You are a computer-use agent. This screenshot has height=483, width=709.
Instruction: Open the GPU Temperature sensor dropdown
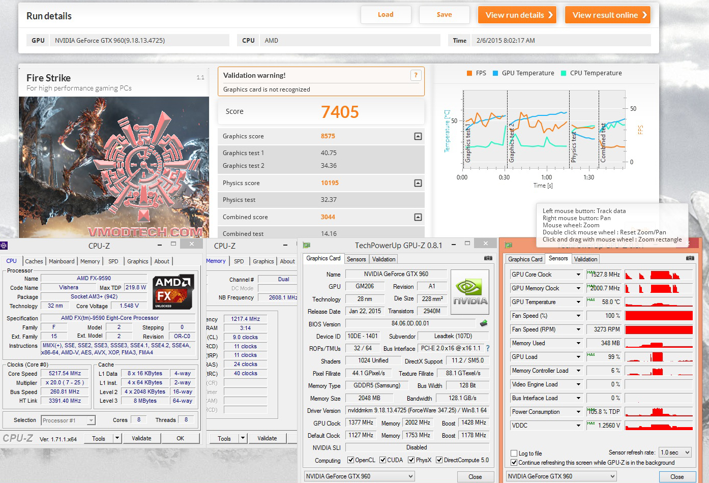pos(578,302)
